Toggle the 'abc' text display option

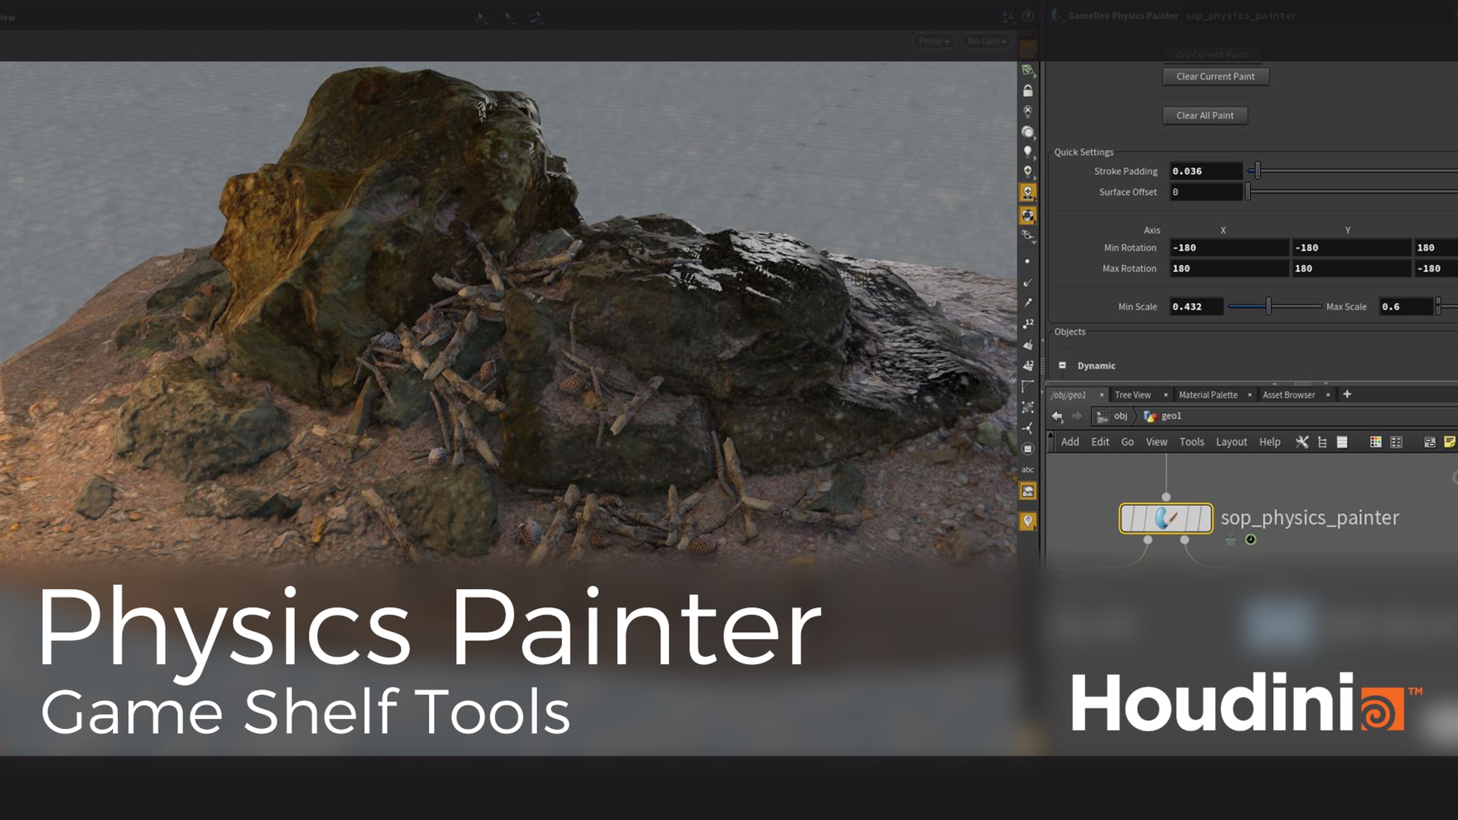1027,470
